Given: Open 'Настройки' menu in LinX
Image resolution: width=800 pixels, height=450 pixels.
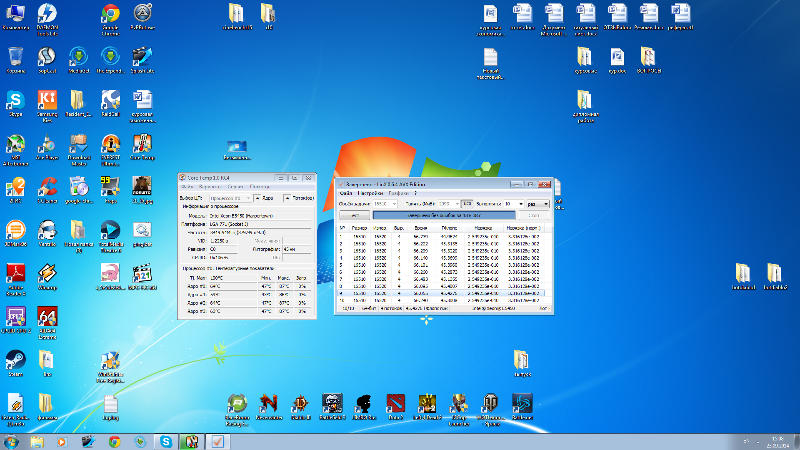Looking at the screenshot, I should [370, 193].
